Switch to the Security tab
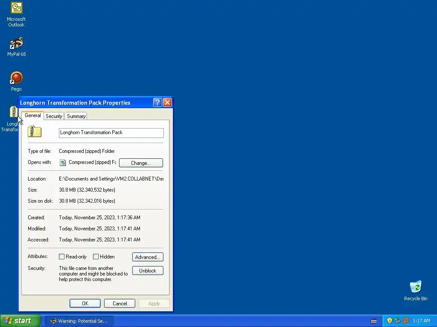This screenshot has height=327, width=437. 54,116
